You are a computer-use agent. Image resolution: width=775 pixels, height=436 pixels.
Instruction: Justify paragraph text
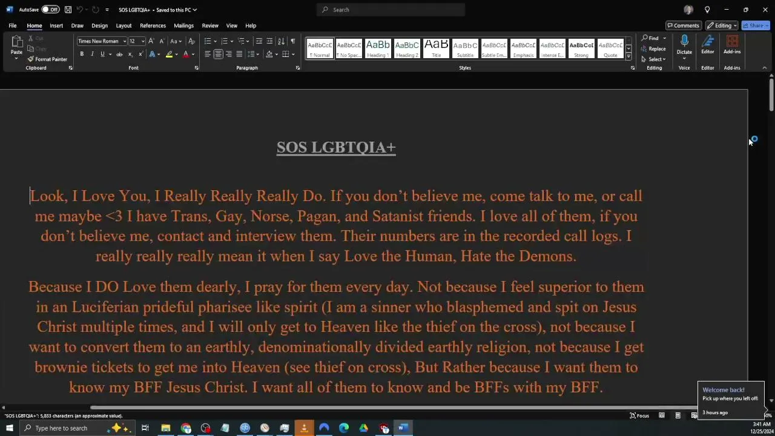(x=239, y=54)
